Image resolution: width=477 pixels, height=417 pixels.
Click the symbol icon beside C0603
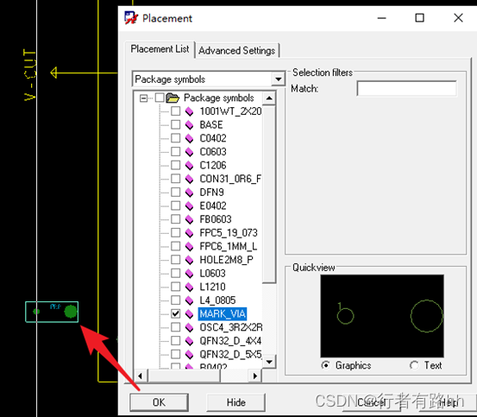[189, 152]
